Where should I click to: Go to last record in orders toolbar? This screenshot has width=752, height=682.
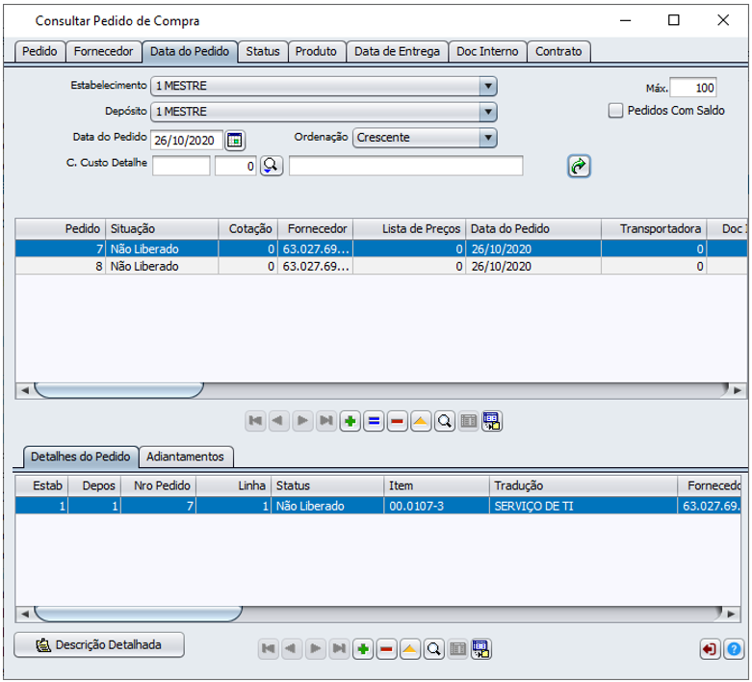(326, 421)
